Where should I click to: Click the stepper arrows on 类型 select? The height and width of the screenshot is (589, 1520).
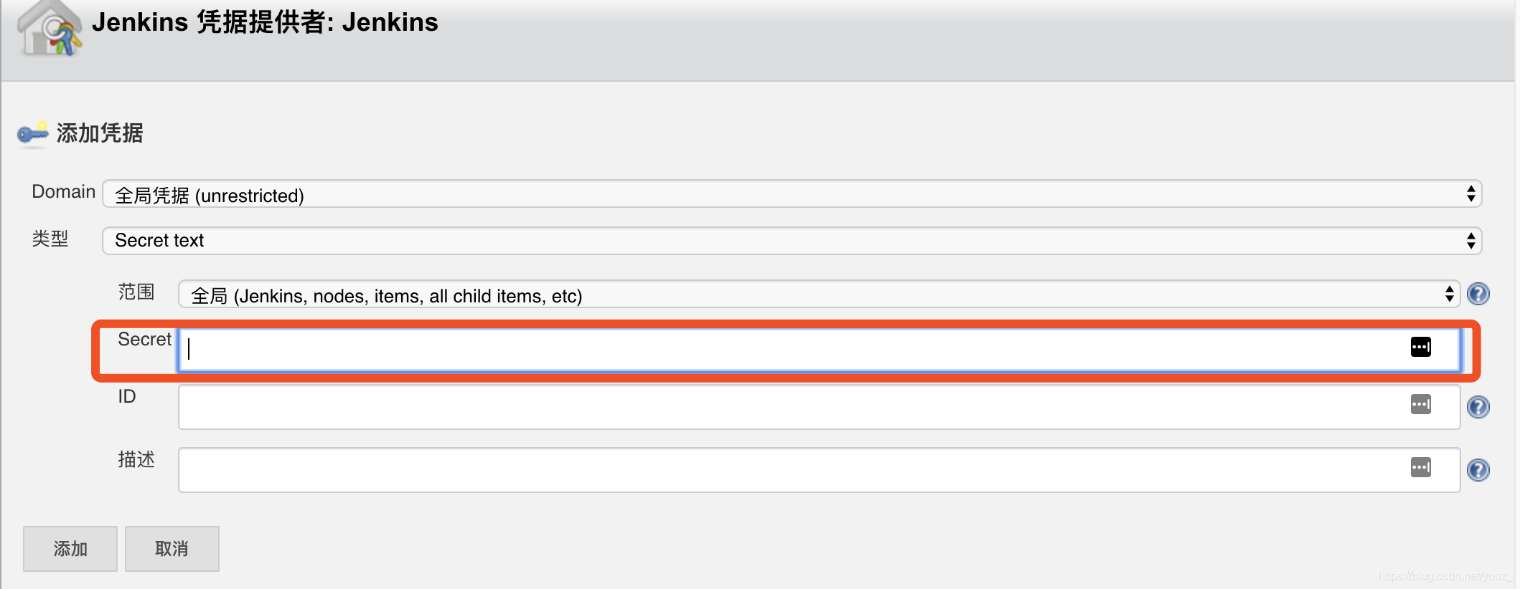[1470, 241]
